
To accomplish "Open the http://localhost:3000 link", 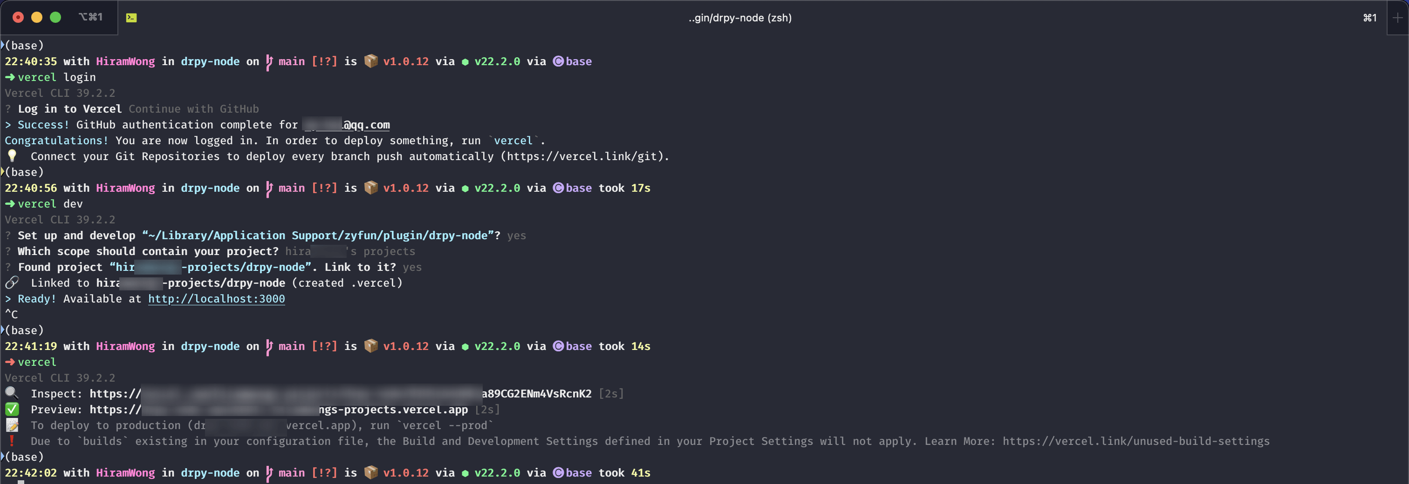I will tap(217, 299).
